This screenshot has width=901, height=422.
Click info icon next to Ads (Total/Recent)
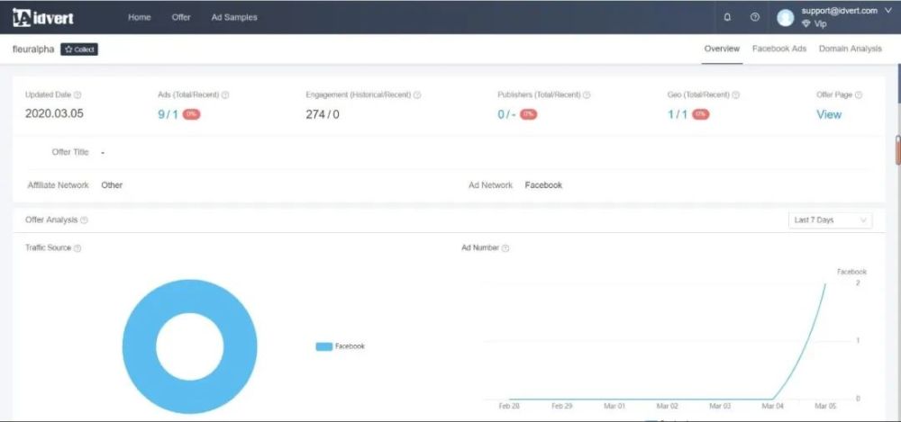[x=225, y=95]
